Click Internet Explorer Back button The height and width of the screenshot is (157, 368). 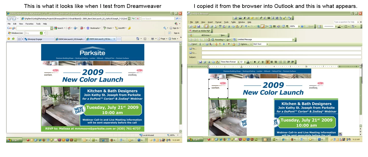click(x=9, y=19)
